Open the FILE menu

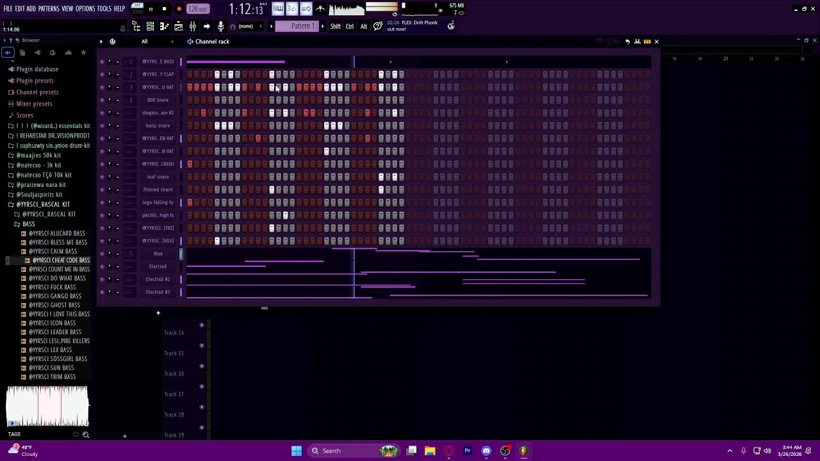8,9
